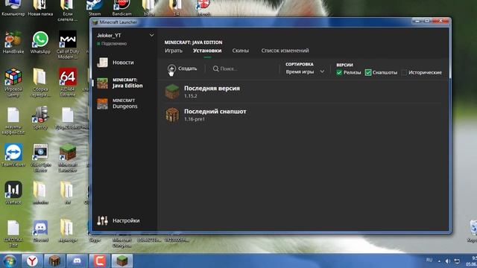
Task: Switch to the Установки tab
Action: pyautogui.click(x=207, y=51)
